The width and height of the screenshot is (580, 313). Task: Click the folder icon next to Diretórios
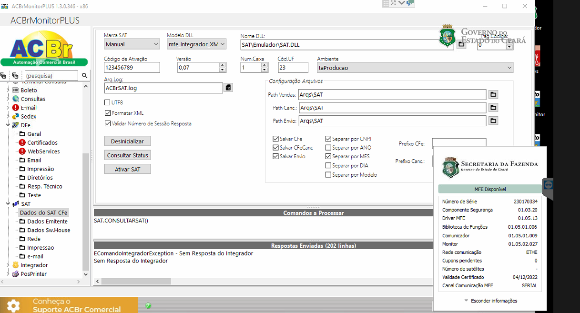(x=22, y=178)
